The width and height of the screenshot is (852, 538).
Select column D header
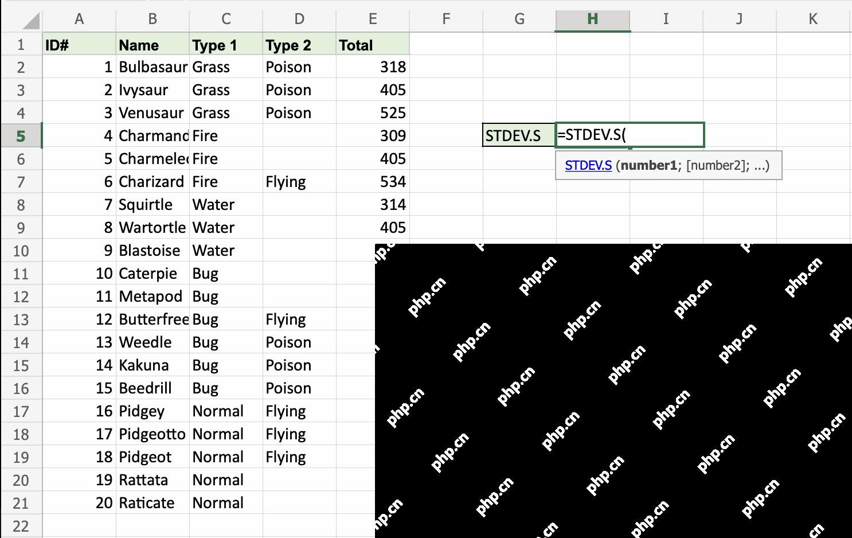point(299,19)
